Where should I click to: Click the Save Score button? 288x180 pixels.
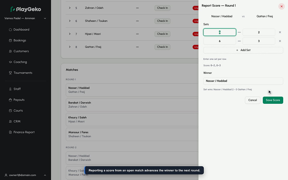(x=273, y=100)
